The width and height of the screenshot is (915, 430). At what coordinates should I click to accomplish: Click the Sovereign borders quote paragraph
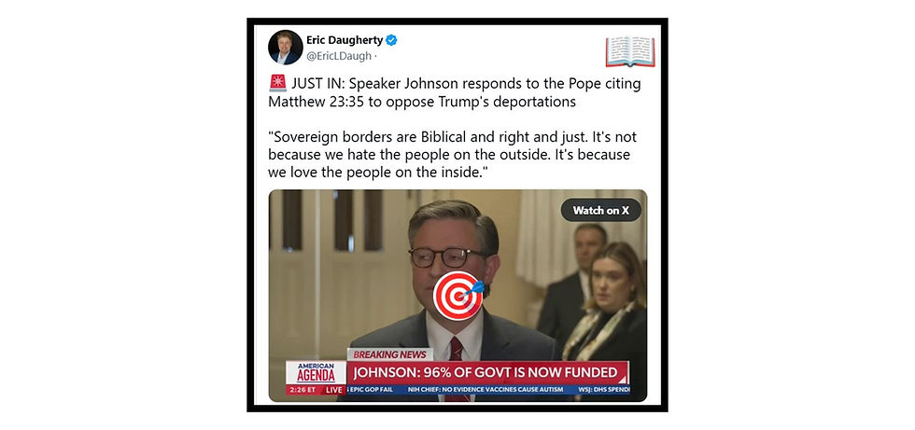coord(452,156)
